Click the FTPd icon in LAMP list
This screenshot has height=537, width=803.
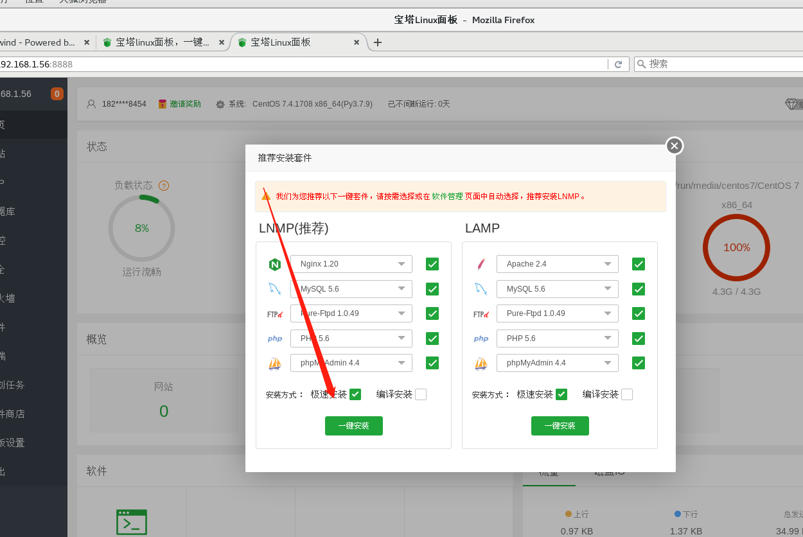481,314
